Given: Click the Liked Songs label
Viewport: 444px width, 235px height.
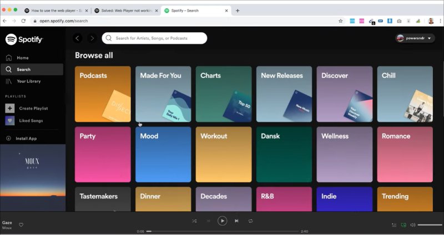Looking at the screenshot, I should (x=31, y=121).
